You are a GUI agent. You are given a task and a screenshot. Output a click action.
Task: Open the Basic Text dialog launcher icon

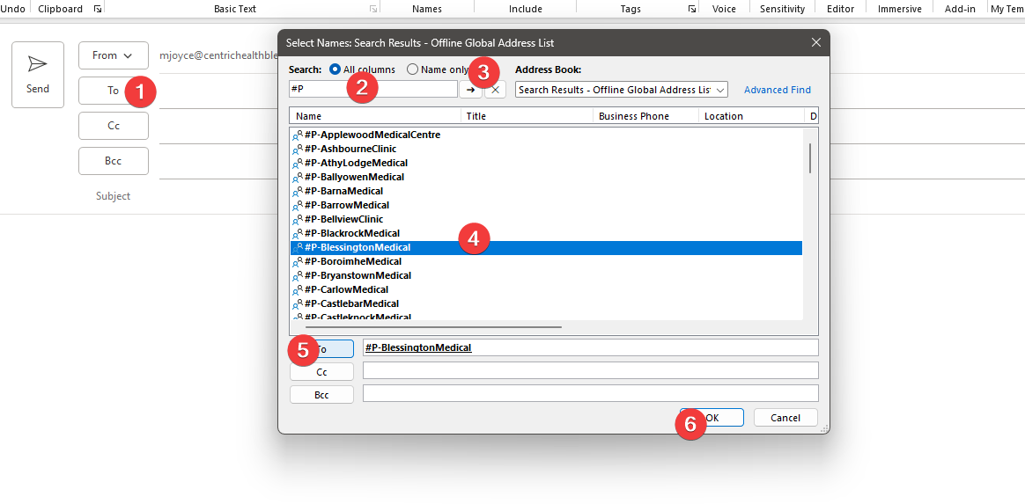[x=373, y=9]
